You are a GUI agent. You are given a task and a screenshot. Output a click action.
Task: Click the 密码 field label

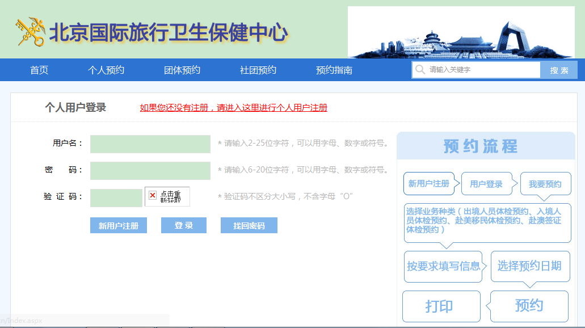point(64,170)
